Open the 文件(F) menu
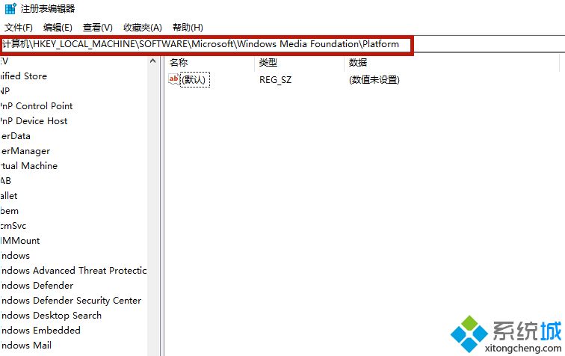Viewport: 565px width, 356px height. point(19,28)
